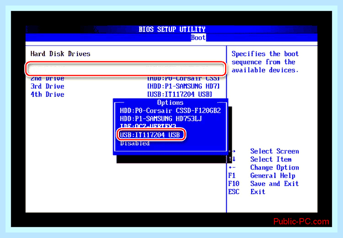The height and width of the screenshot is (238, 343).
Task: Pick HDD:P1-SAMSUNG HD753LJ option
Action: click(x=161, y=119)
